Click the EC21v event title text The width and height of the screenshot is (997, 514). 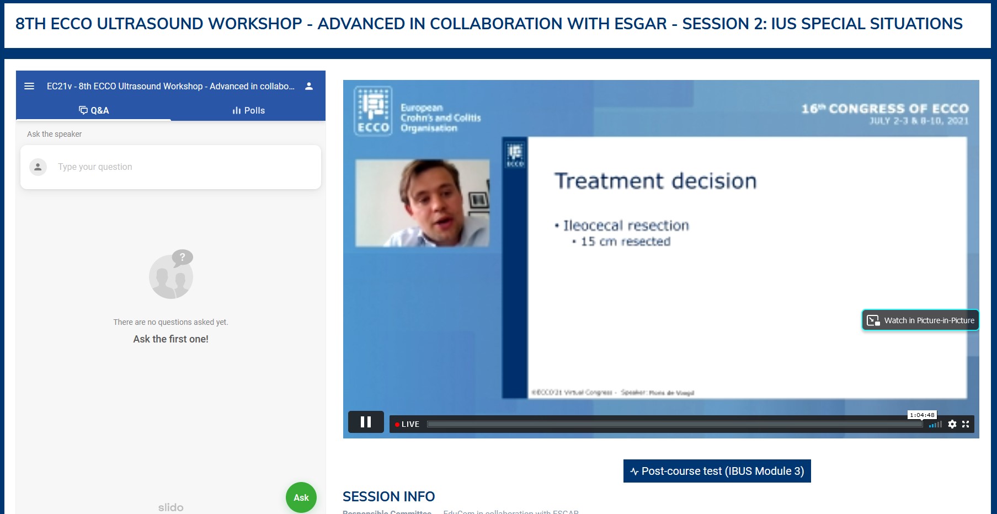click(170, 86)
